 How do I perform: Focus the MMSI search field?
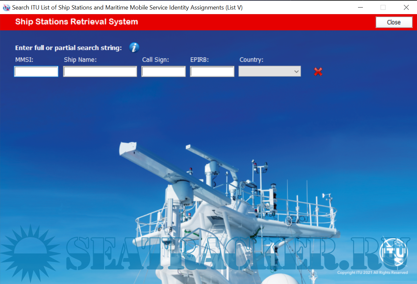[x=36, y=71]
